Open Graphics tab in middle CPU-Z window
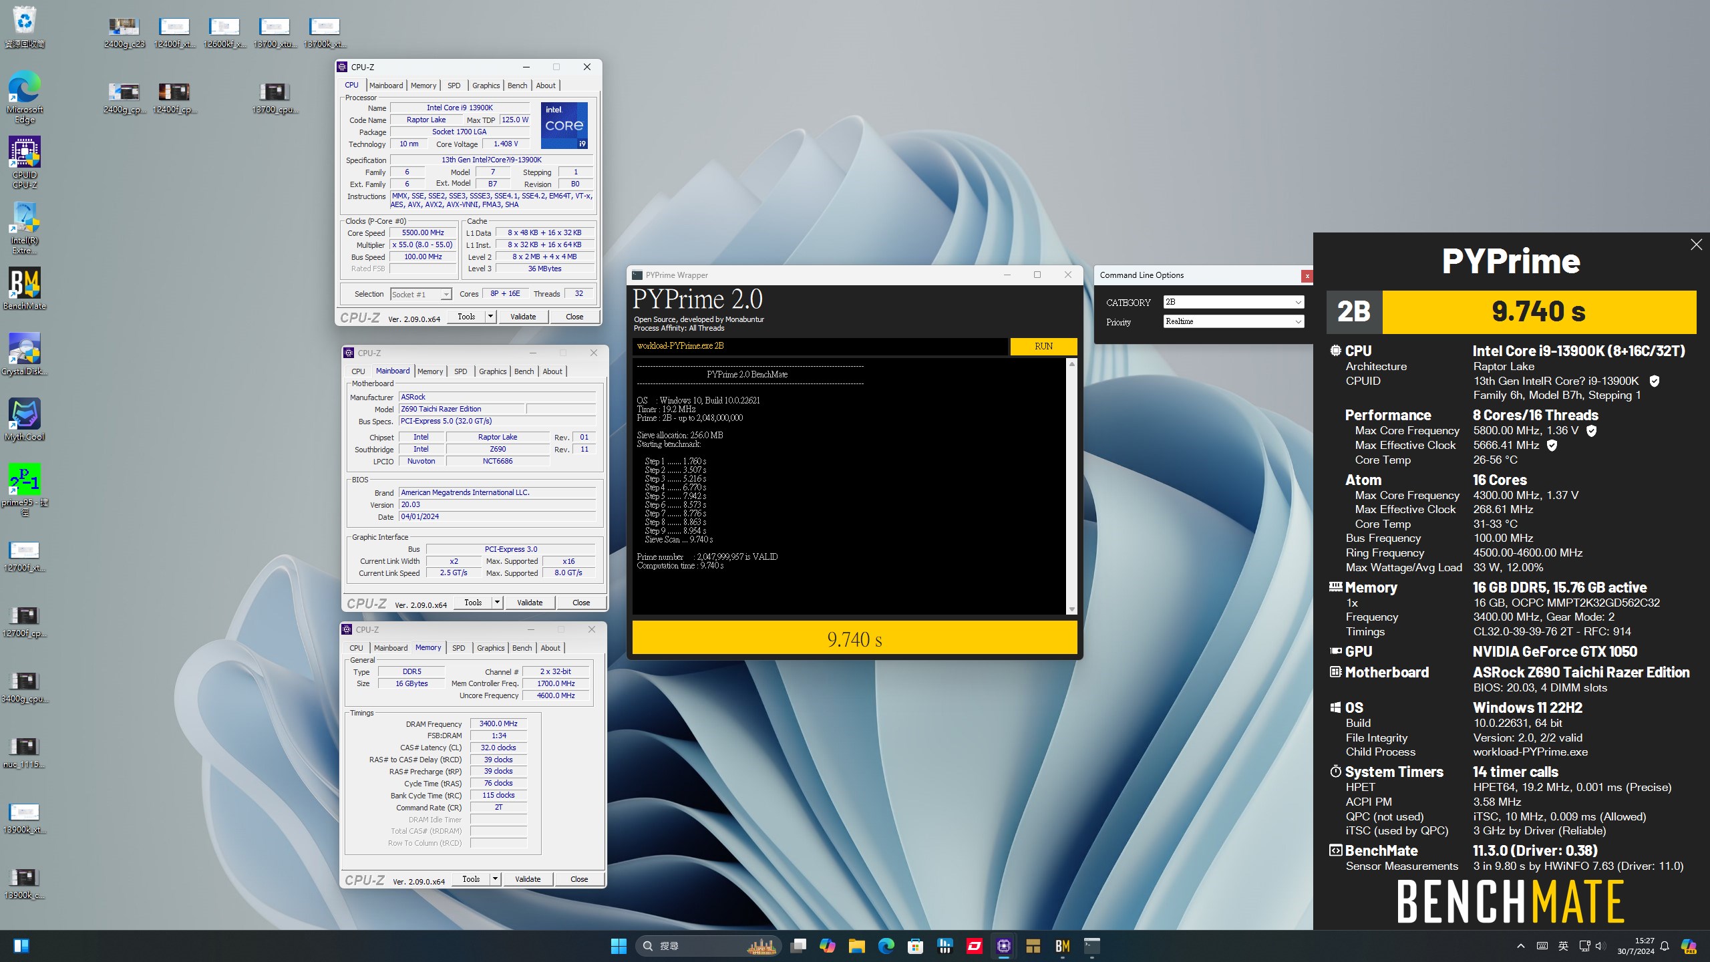The width and height of the screenshot is (1710, 962). tap(492, 371)
